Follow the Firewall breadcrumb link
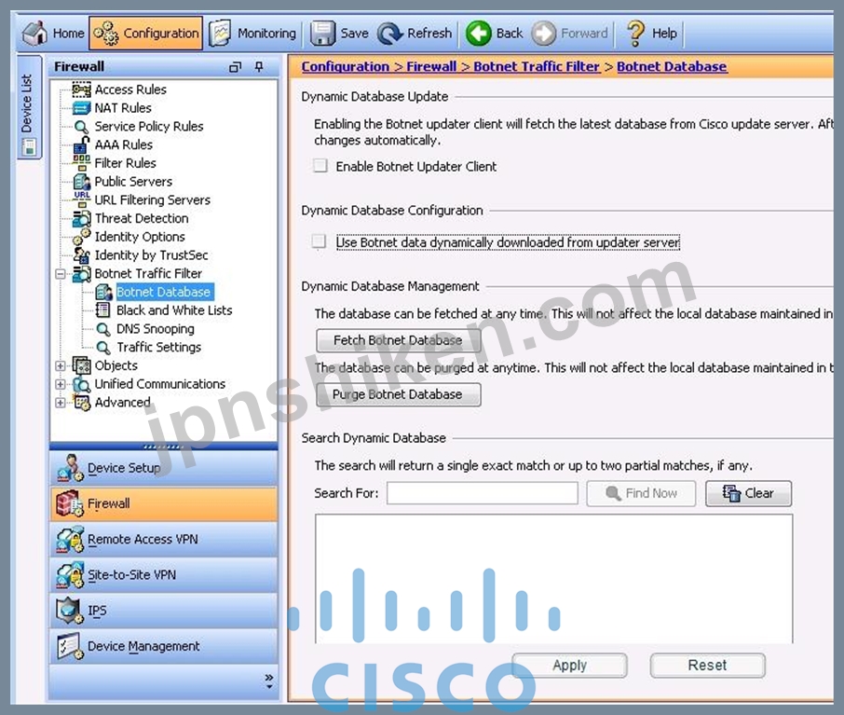Viewport: 844px width, 715px height. [x=431, y=67]
